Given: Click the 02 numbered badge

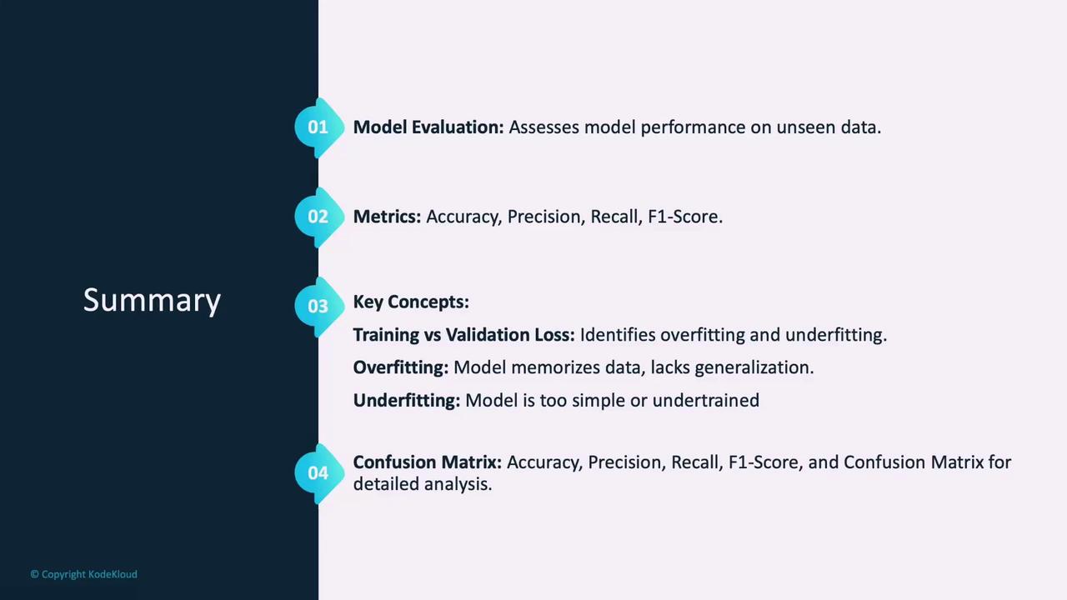Looking at the screenshot, I should (x=318, y=217).
